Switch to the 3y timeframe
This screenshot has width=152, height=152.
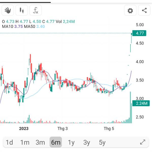pyautogui.click(x=87, y=142)
